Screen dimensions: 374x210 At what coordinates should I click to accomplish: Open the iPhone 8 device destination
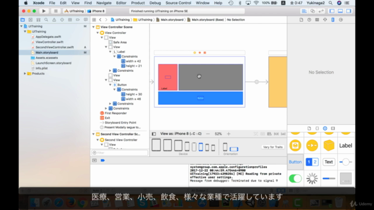(x=96, y=11)
